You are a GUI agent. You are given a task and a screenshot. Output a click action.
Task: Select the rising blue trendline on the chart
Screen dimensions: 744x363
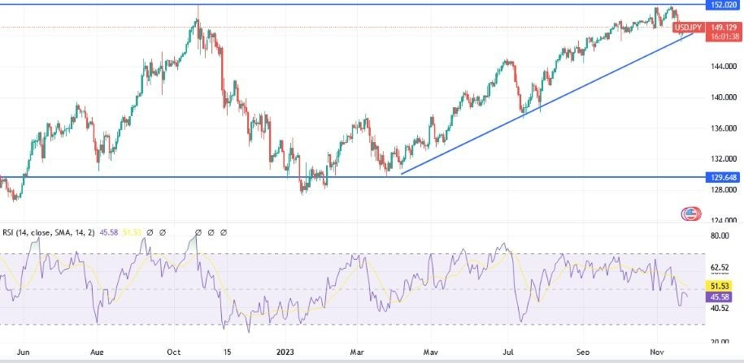pyautogui.click(x=546, y=104)
